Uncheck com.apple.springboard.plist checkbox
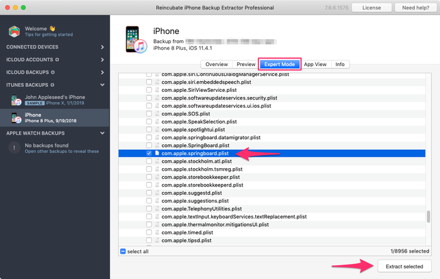The height and width of the screenshot is (279, 440). [x=149, y=153]
